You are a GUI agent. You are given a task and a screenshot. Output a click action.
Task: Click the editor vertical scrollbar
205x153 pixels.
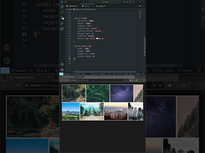145,47
